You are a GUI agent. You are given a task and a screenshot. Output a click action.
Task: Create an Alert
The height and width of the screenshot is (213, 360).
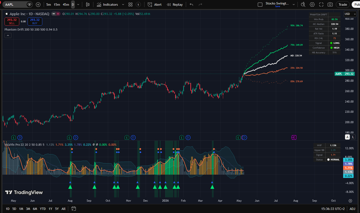click(x=155, y=4)
